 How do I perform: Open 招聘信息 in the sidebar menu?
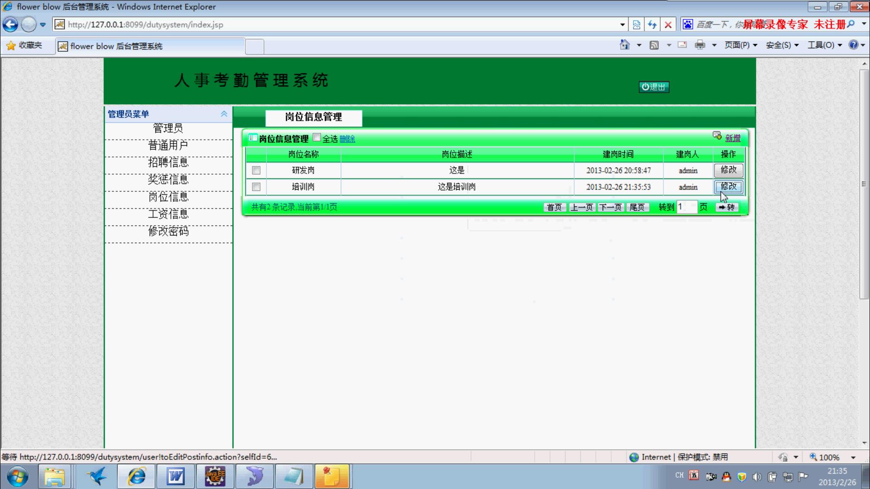[x=168, y=163]
